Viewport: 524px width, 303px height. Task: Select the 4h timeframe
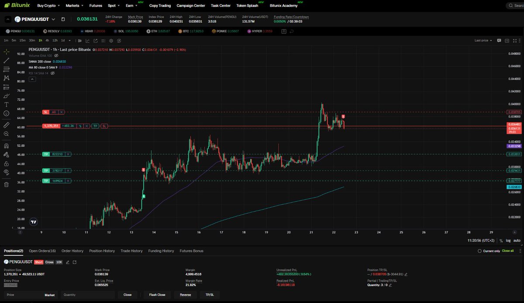[47, 40]
